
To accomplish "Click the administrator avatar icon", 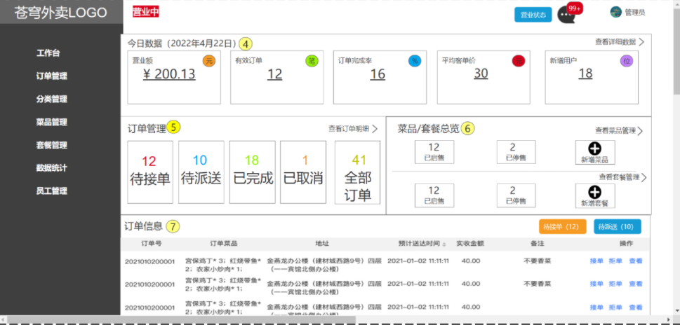I will click(x=616, y=12).
